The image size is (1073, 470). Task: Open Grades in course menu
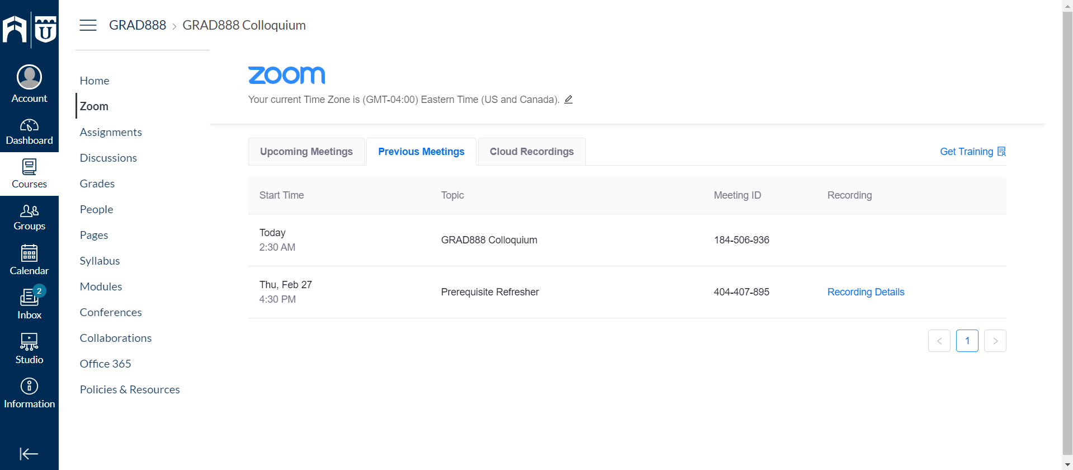(x=97, y=184)
